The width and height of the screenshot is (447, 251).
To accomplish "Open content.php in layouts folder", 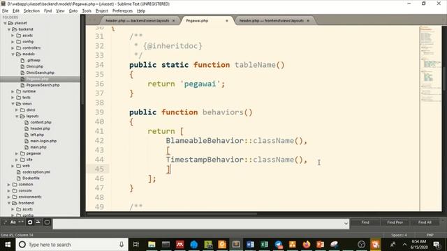I will pyautogui.click(x=41, y=123).
